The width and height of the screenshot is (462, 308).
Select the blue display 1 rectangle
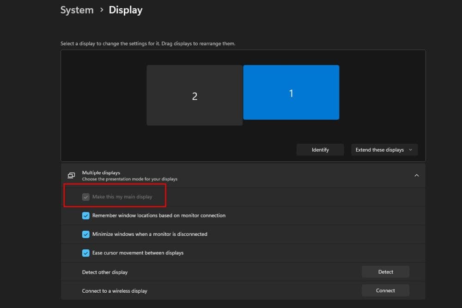tap(291, 92)
